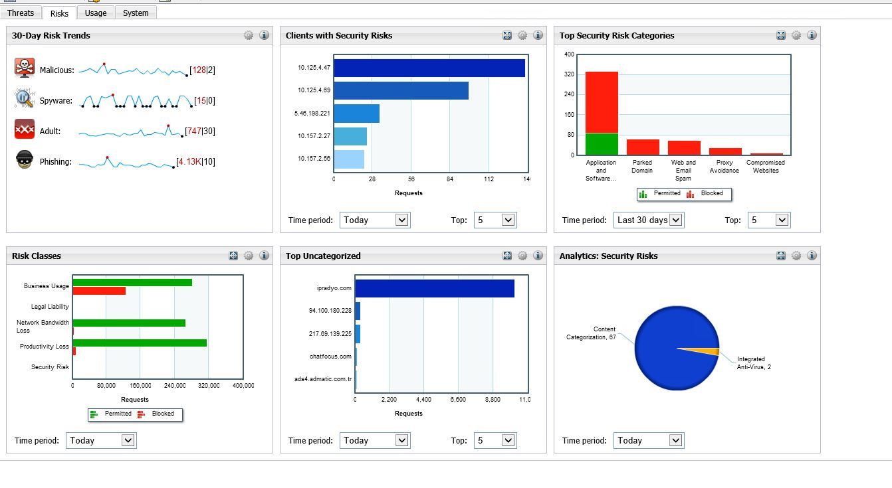Click the Productivity Loss class label
The height and width of the screenshot is (488, 892).
[45, 347]
